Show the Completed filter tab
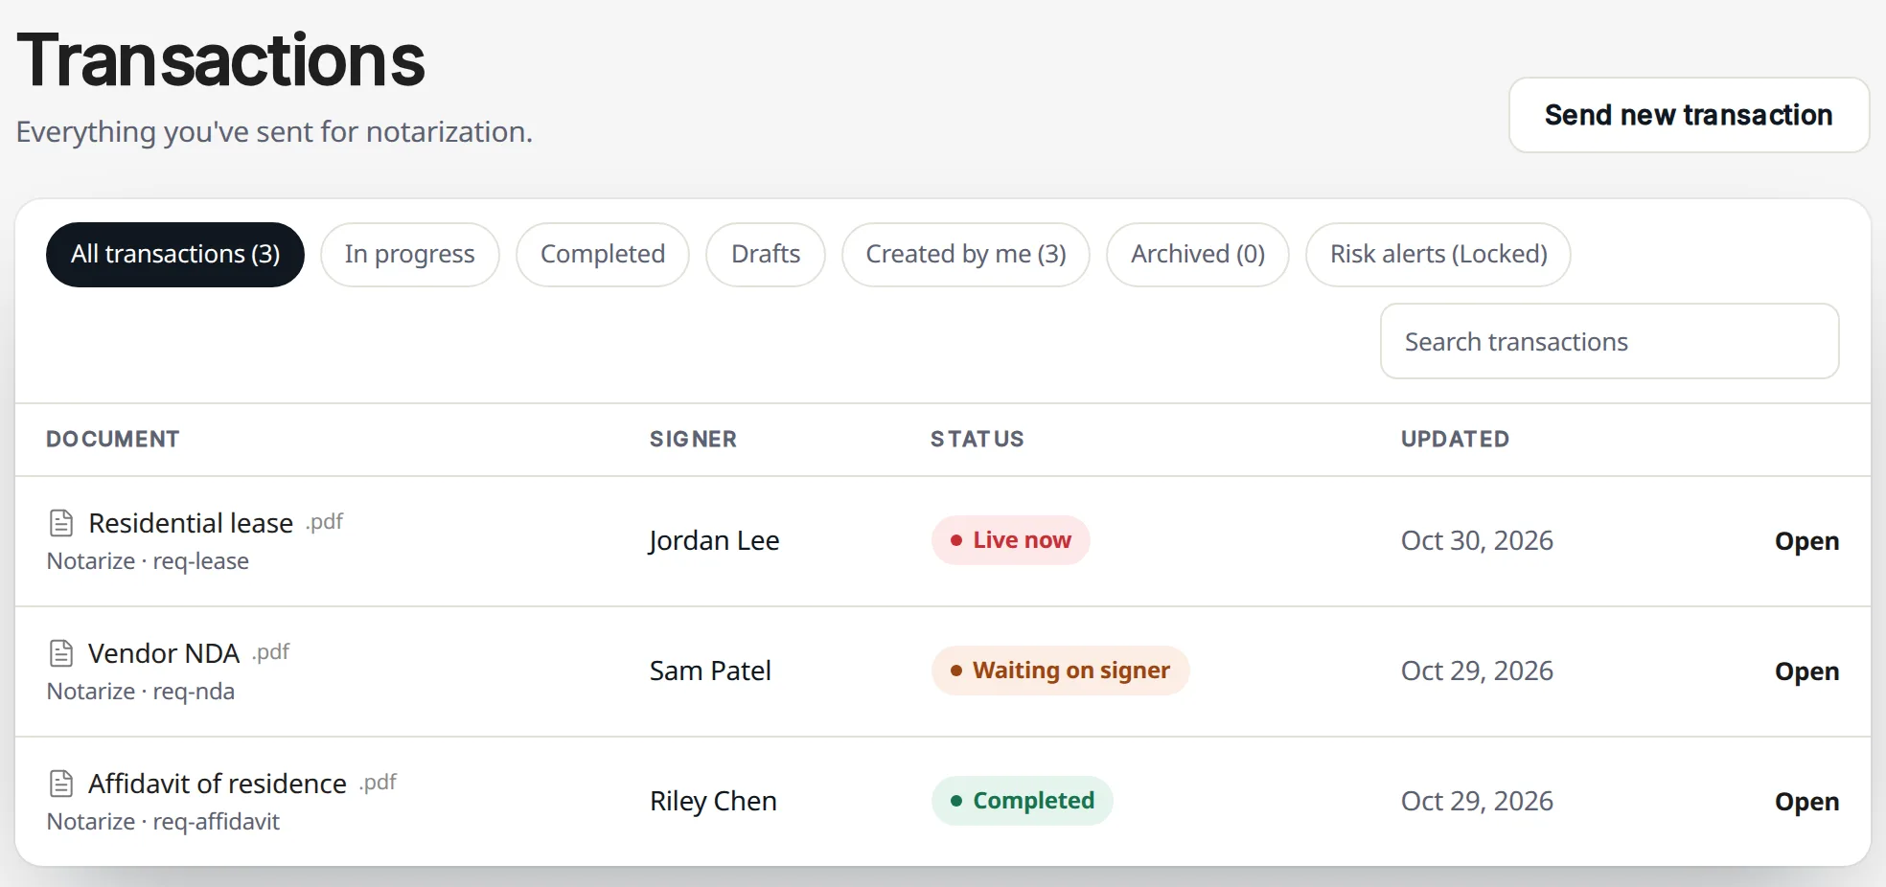 603,255
